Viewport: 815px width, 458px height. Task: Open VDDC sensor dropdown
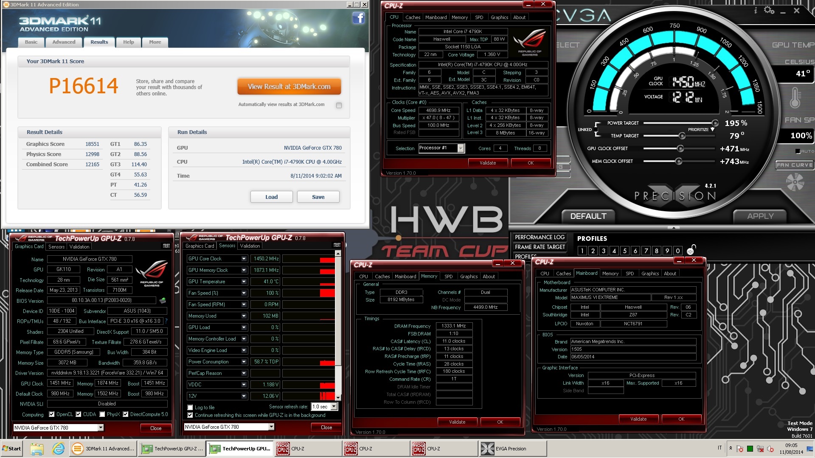pyautogui.click(x=244, y=385)
